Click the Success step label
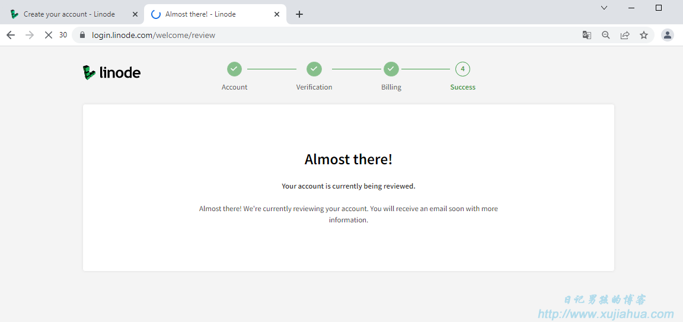Viewport: 683px width, 322px height. point(462,87)
